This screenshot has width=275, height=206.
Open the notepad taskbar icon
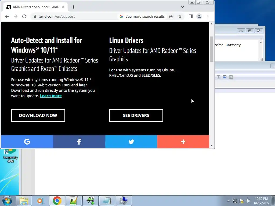coord(107,201)
